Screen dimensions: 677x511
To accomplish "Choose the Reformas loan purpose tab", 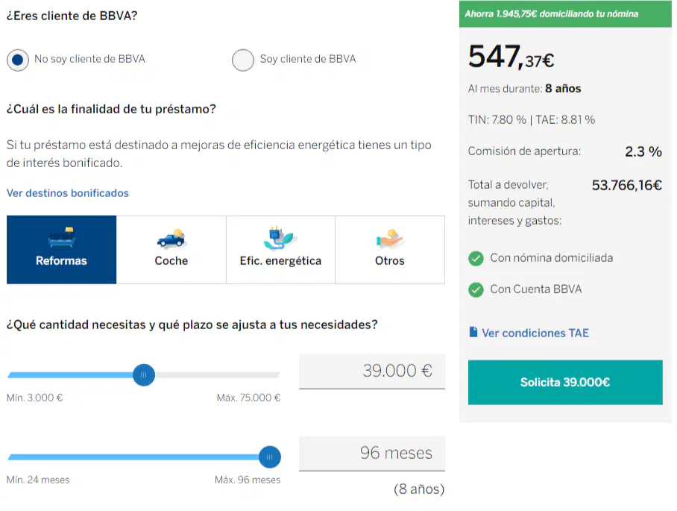I will tap(61, 250).
